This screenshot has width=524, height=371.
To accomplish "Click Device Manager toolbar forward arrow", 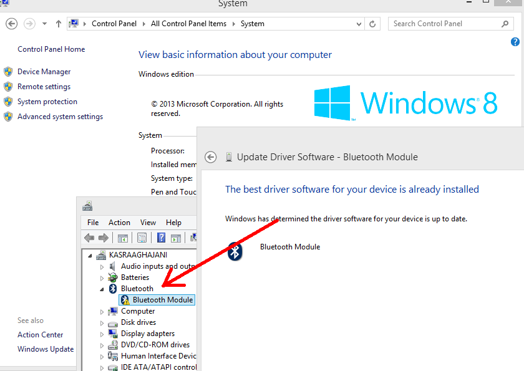I will click(x=104, y=238).
